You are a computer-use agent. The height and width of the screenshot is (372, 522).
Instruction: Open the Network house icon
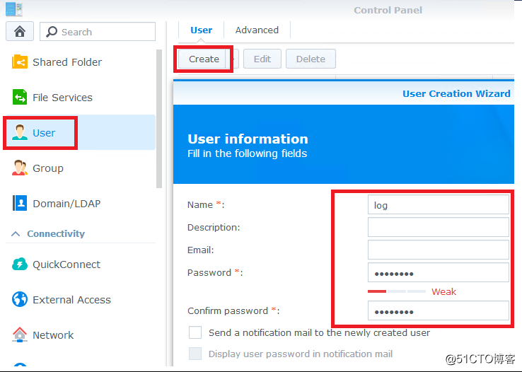click(x=20, y=335)
